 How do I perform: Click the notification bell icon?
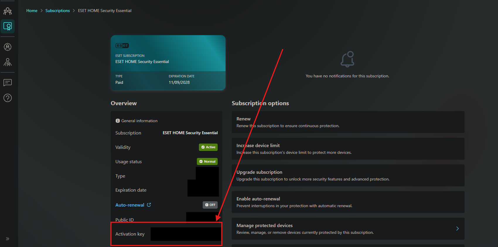pyautogui.click(x=347, y=59)
